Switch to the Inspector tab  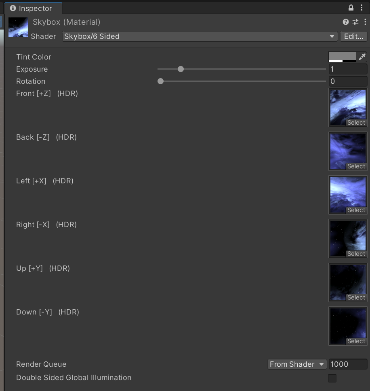point(34,8)
